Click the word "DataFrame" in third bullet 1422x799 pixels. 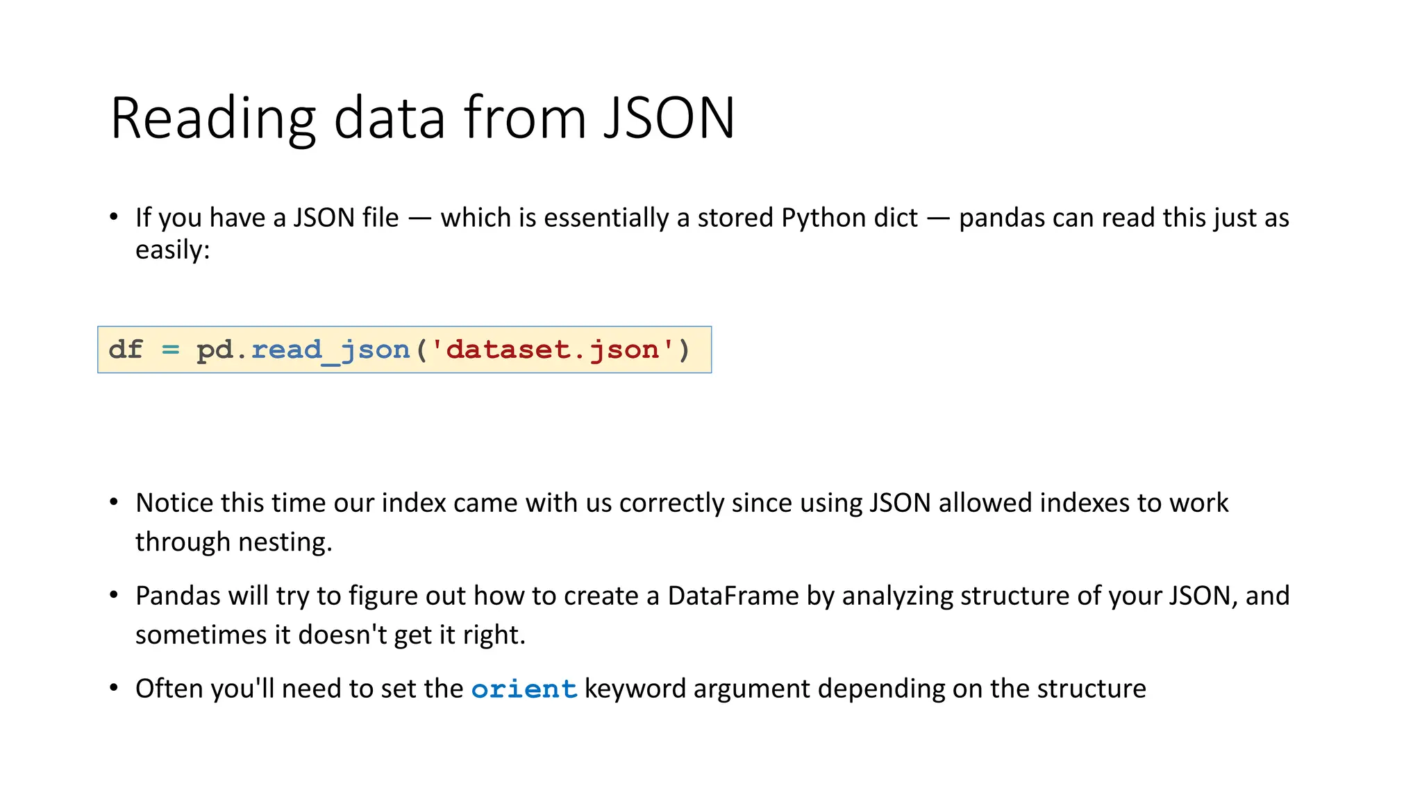point(733,596)
